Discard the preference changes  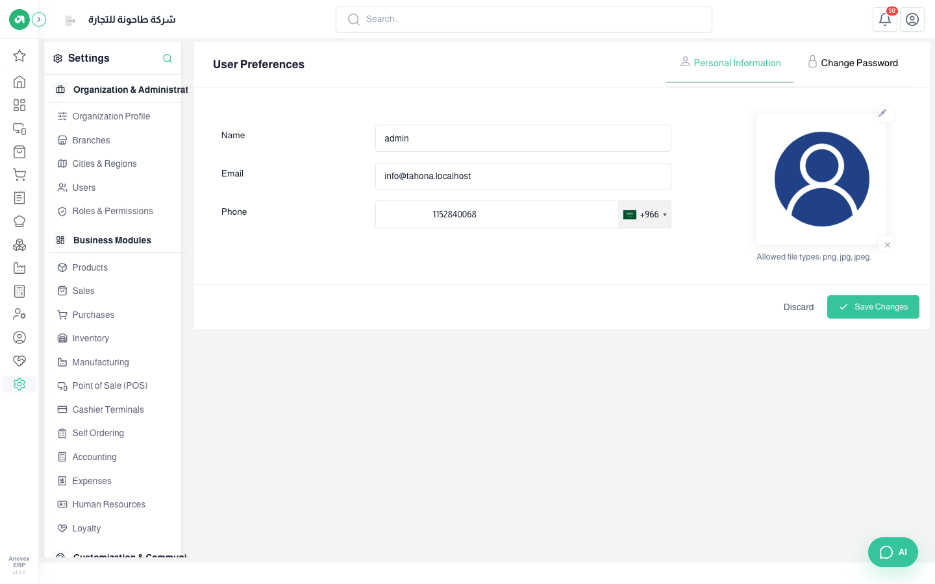coord(799,307)
